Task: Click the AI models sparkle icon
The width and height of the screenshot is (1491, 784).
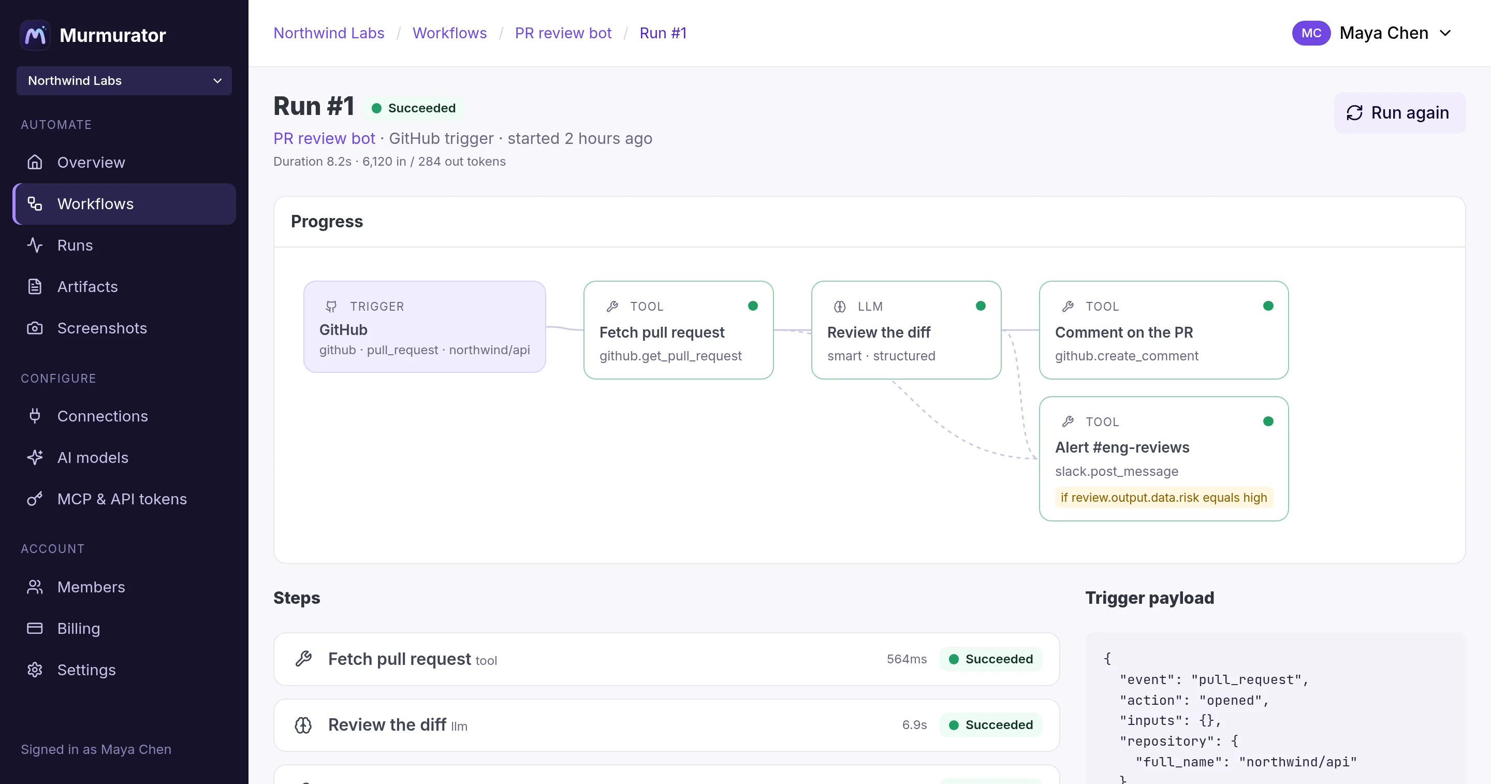Action: (35, 457)
